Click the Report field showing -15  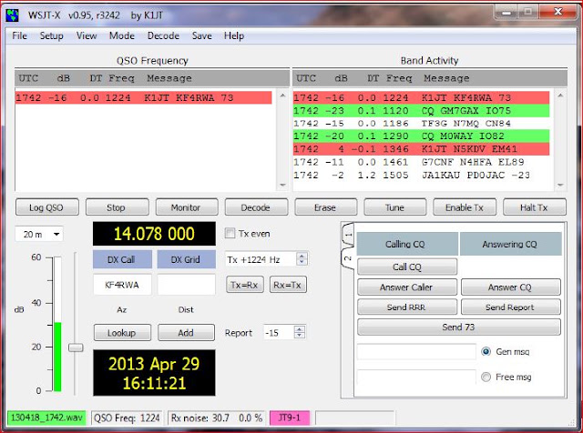[279, 333]
